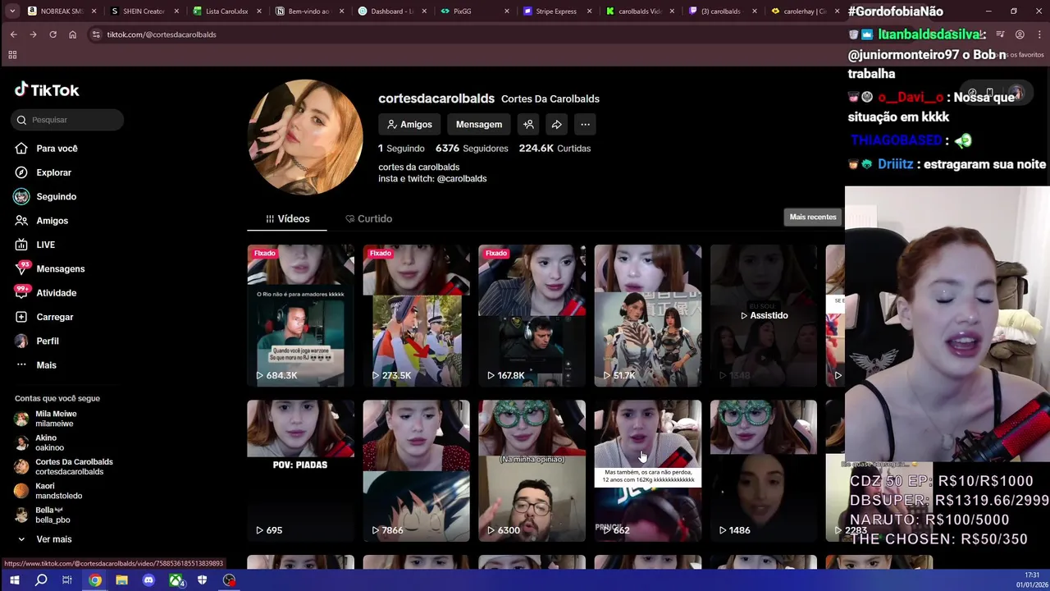This screenshot has height=591, width=1050.
Task: Expand the Mais sidebar menu
Action: (x=36, y=365)
